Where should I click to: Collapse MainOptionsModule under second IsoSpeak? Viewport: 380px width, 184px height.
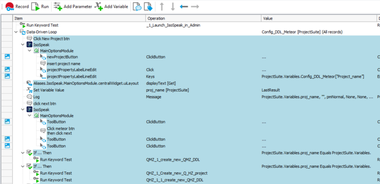(x=30, y=116)
